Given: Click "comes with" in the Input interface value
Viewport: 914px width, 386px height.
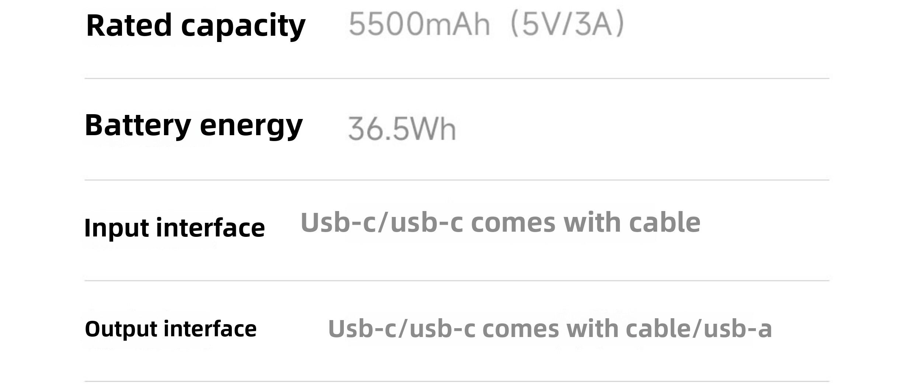Looking at the screenshot, I should pos(546,222).
